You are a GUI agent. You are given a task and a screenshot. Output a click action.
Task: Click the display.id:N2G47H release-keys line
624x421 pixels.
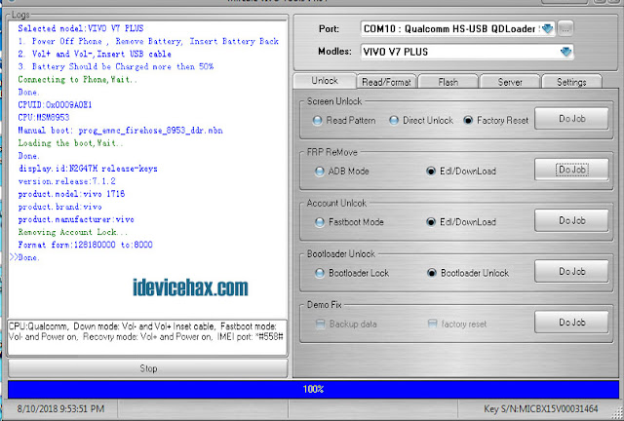[x=88, y=169]
